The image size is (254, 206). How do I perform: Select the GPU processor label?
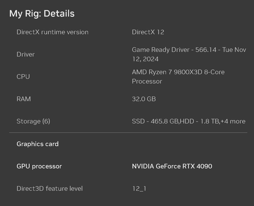(39, 166)
